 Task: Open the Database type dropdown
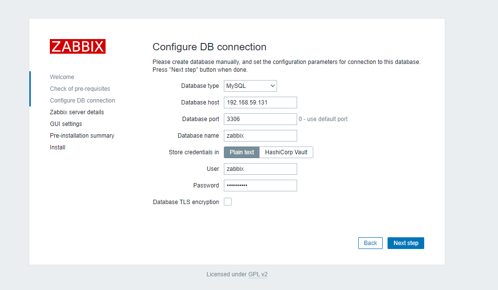point(250,86)
